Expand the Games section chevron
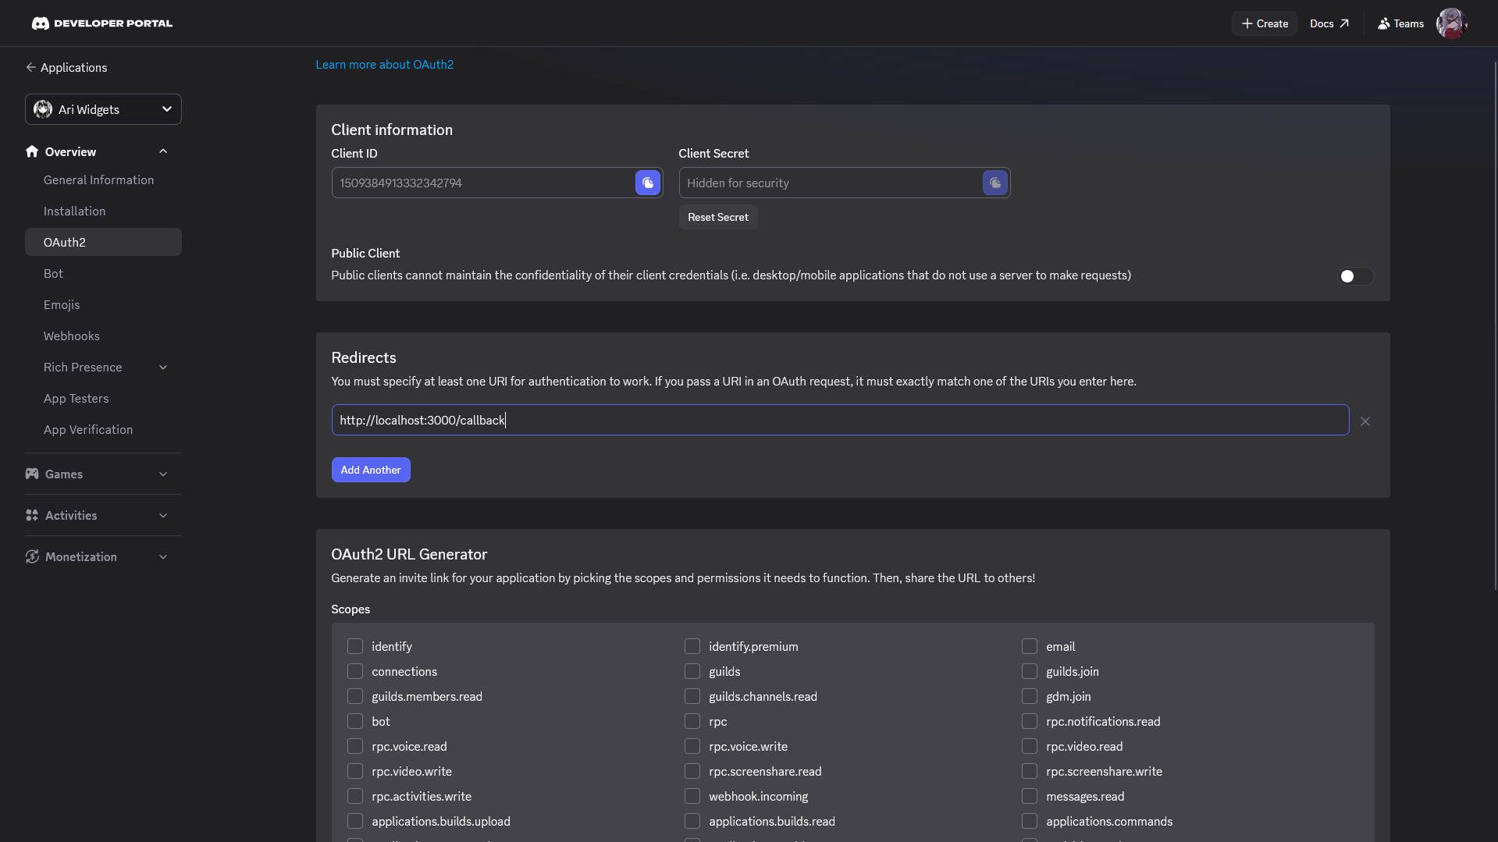 [163, 474]
